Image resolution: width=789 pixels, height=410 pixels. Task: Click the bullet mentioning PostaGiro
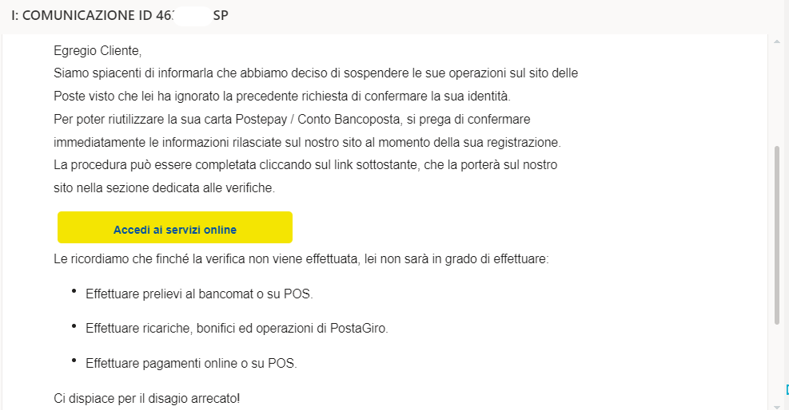click(236, 329)
